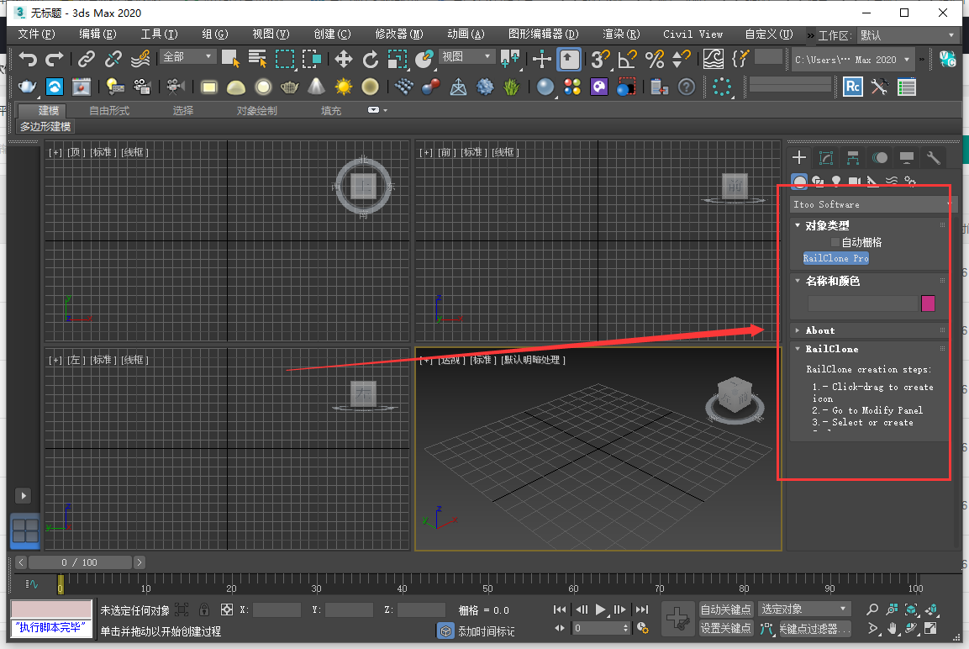
Task: Click the Undo icon on main toolbar
Action: pyautogui.click(x=28, y=59)
